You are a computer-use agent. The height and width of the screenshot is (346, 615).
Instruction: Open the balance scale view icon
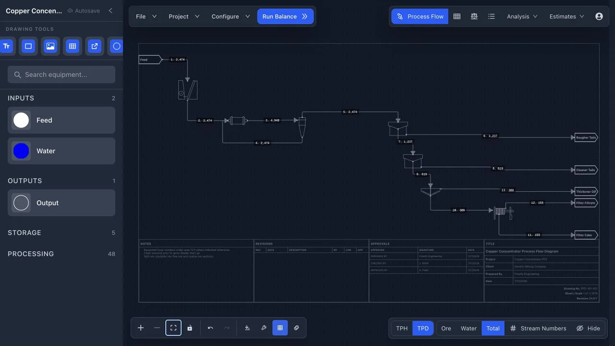(474, 16)
